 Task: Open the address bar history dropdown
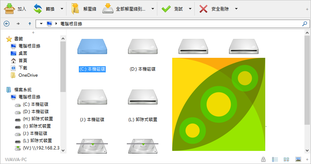pos(41,24)
